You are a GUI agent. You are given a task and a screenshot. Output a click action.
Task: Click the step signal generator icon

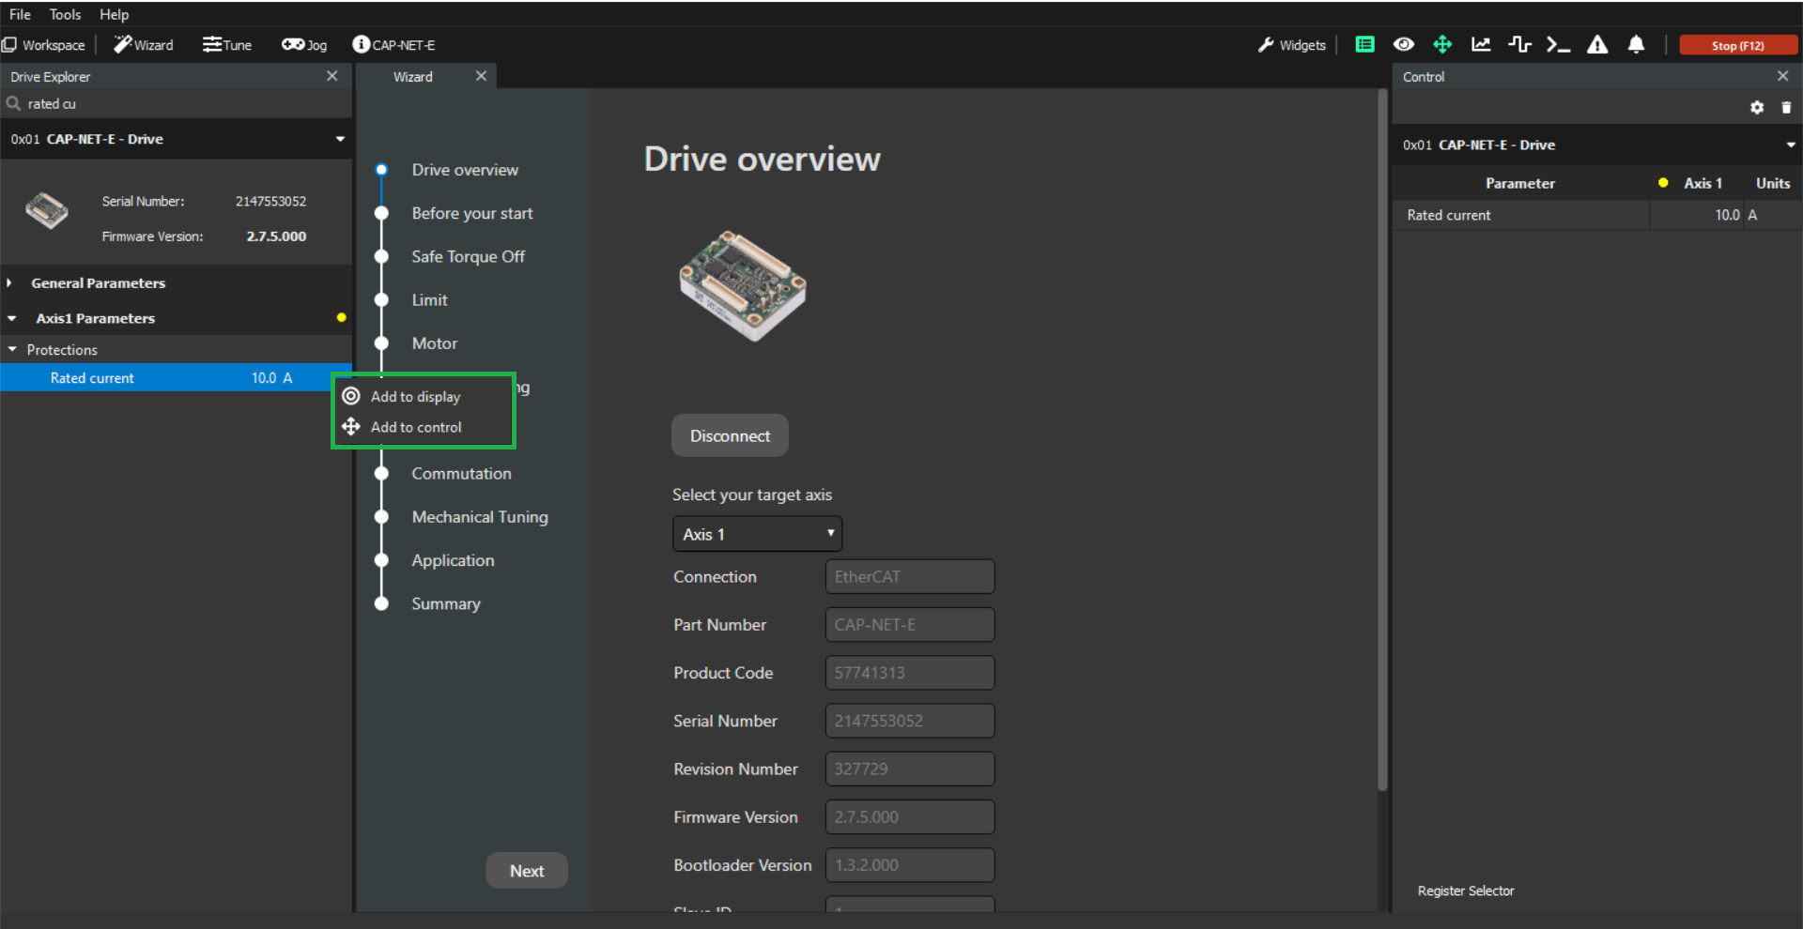click(1519, 44)
